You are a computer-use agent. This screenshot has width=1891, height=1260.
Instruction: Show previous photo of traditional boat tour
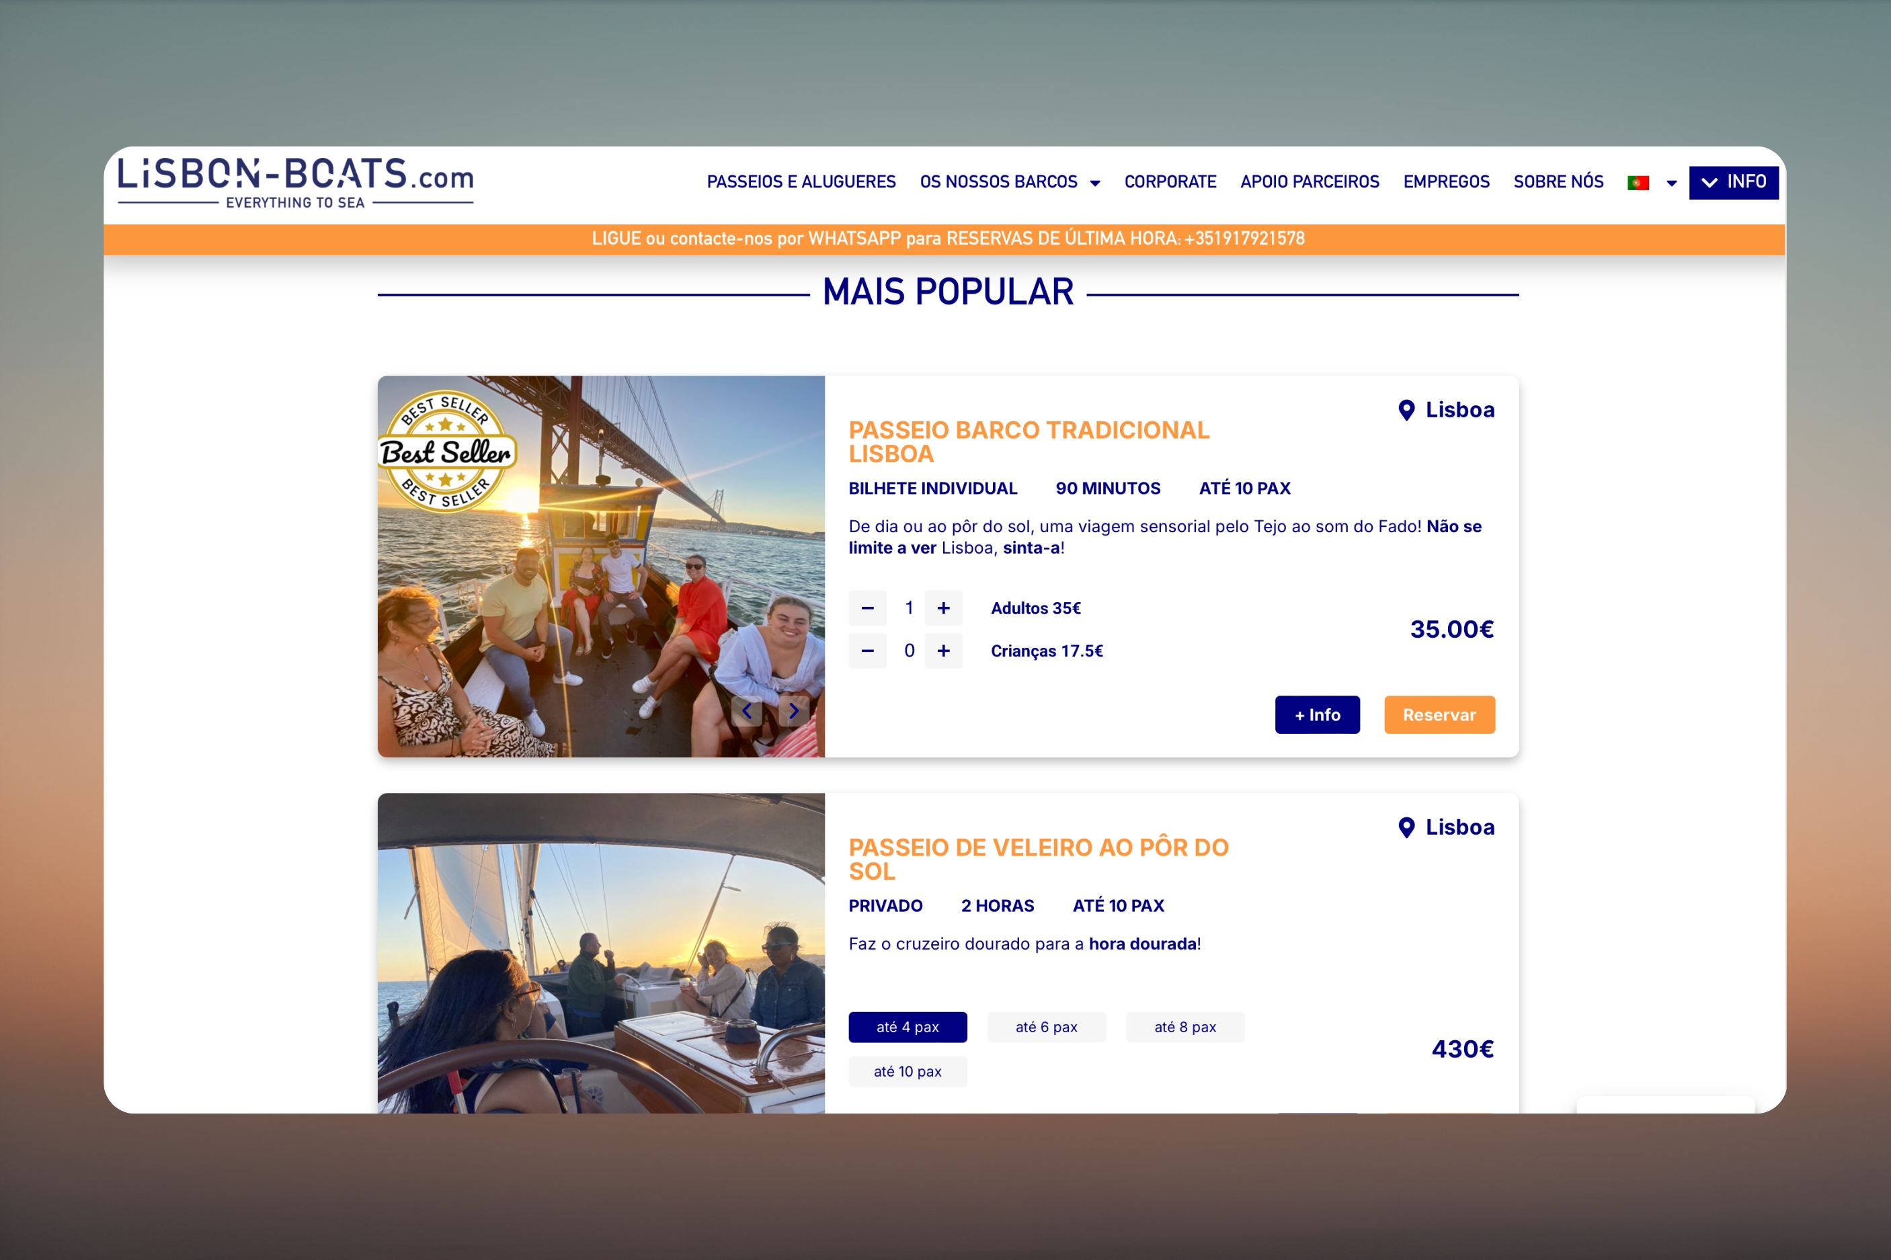[748, 710]
